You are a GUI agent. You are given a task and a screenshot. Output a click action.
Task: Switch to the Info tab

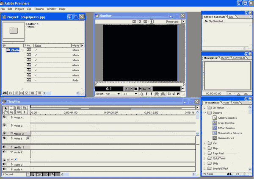231,17
